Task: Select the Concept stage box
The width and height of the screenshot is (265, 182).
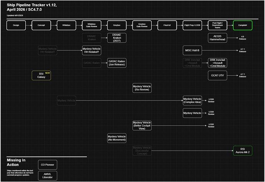Action: click(41, 25)
